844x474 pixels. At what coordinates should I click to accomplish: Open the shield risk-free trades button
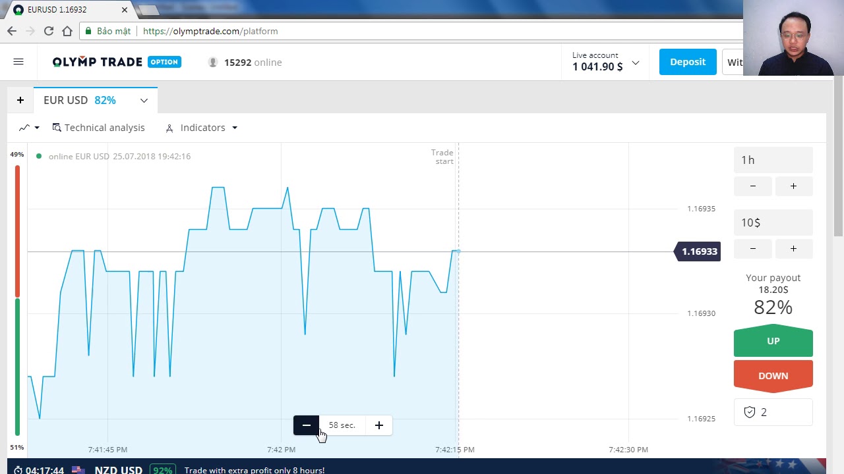[773, 412]
